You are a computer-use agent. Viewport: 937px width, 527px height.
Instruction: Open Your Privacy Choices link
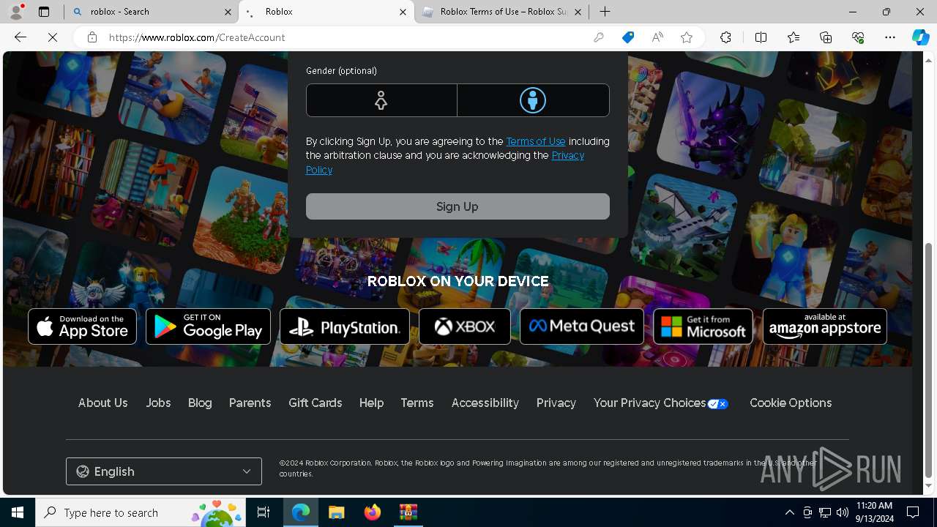[661, 403]
